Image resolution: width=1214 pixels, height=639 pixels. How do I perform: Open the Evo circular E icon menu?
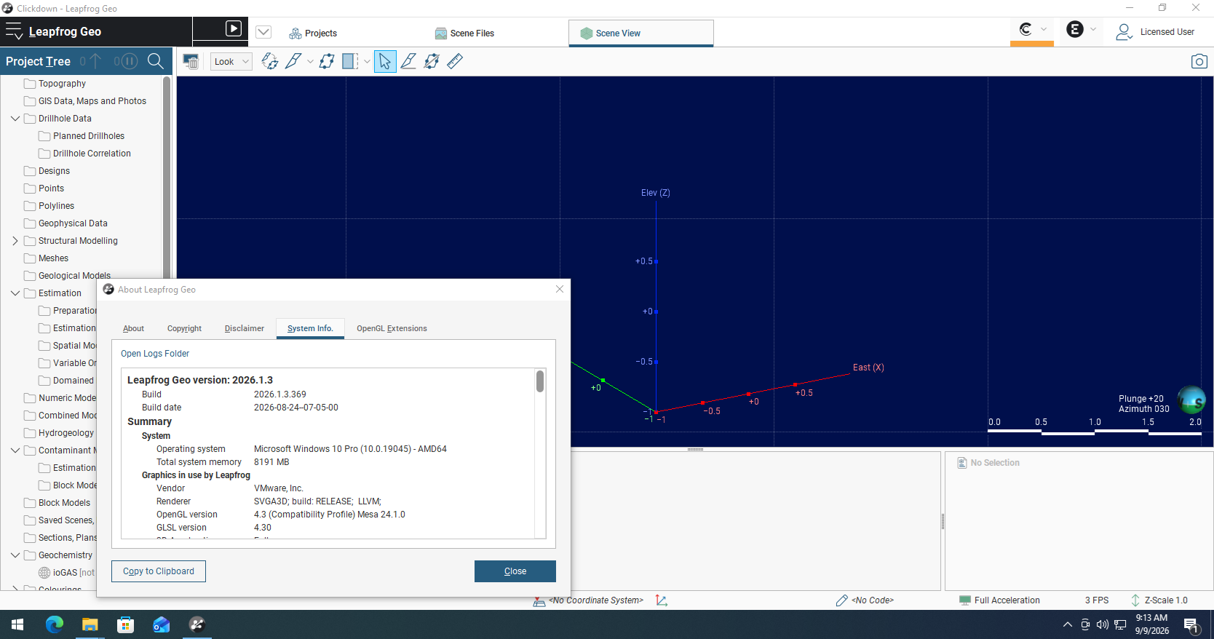(x=1075, y=29)
